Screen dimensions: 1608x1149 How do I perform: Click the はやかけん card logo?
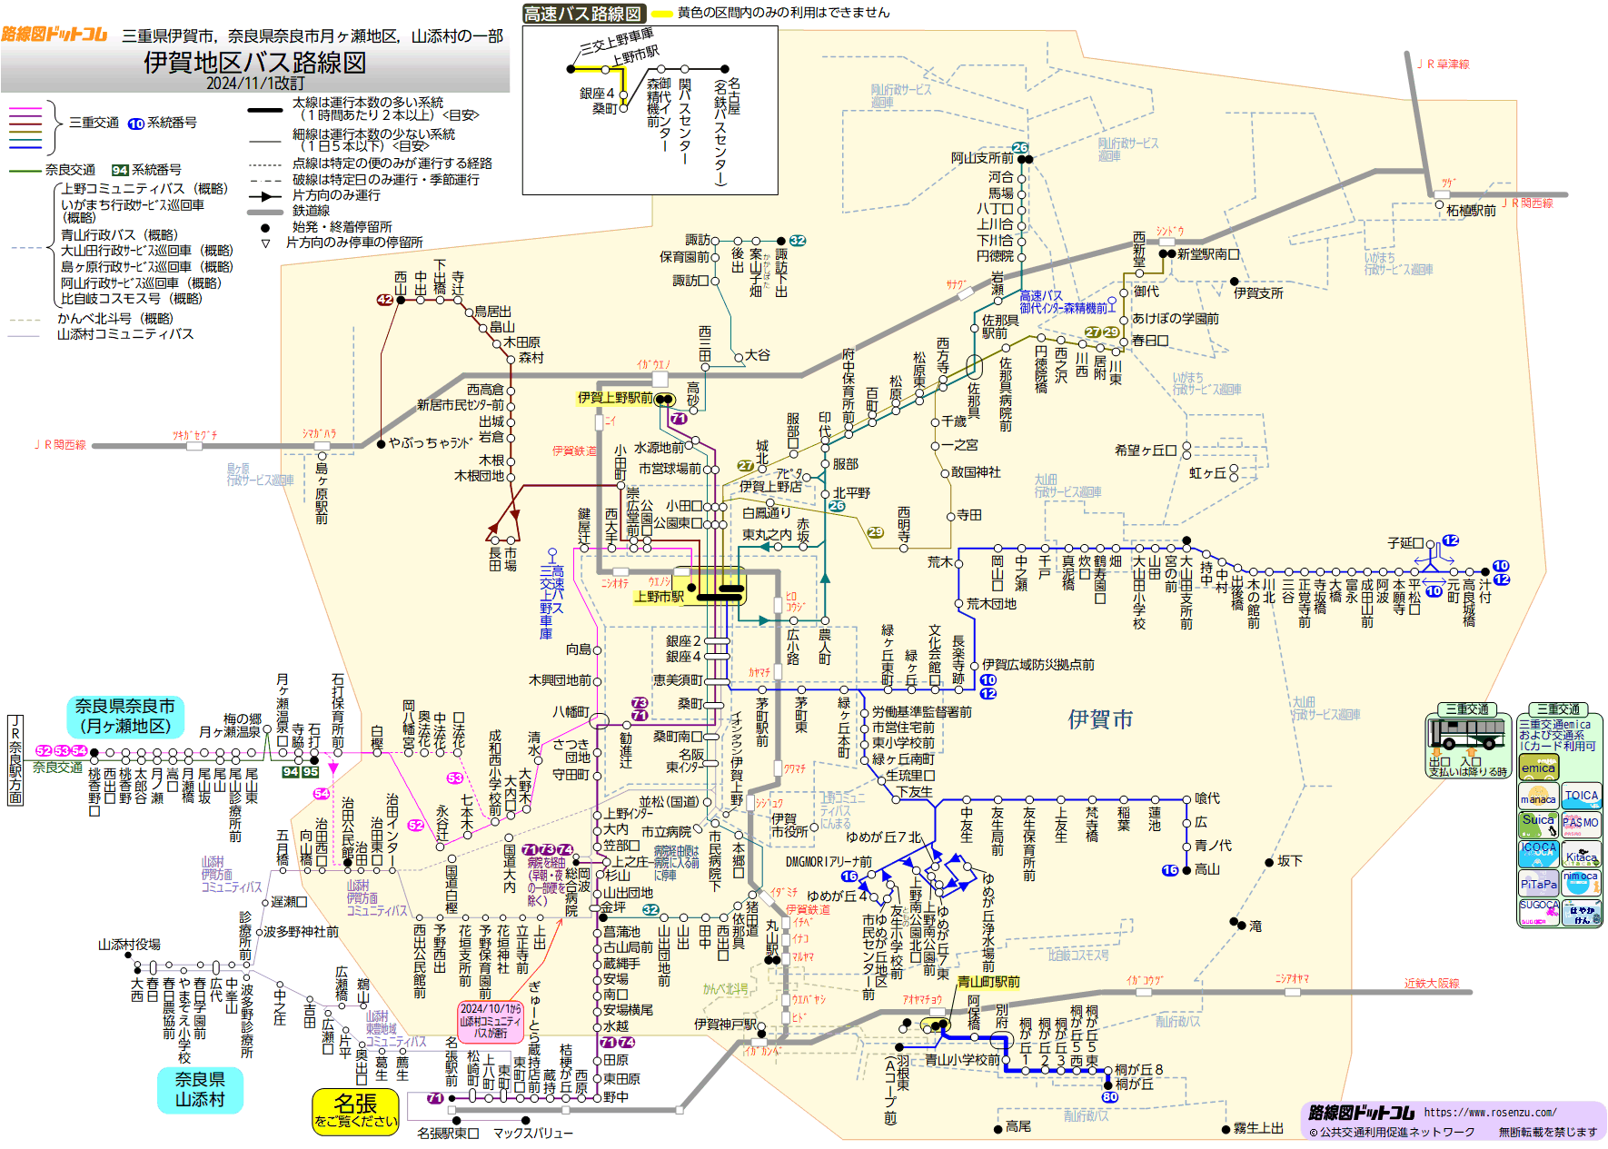click(1581, 912)
